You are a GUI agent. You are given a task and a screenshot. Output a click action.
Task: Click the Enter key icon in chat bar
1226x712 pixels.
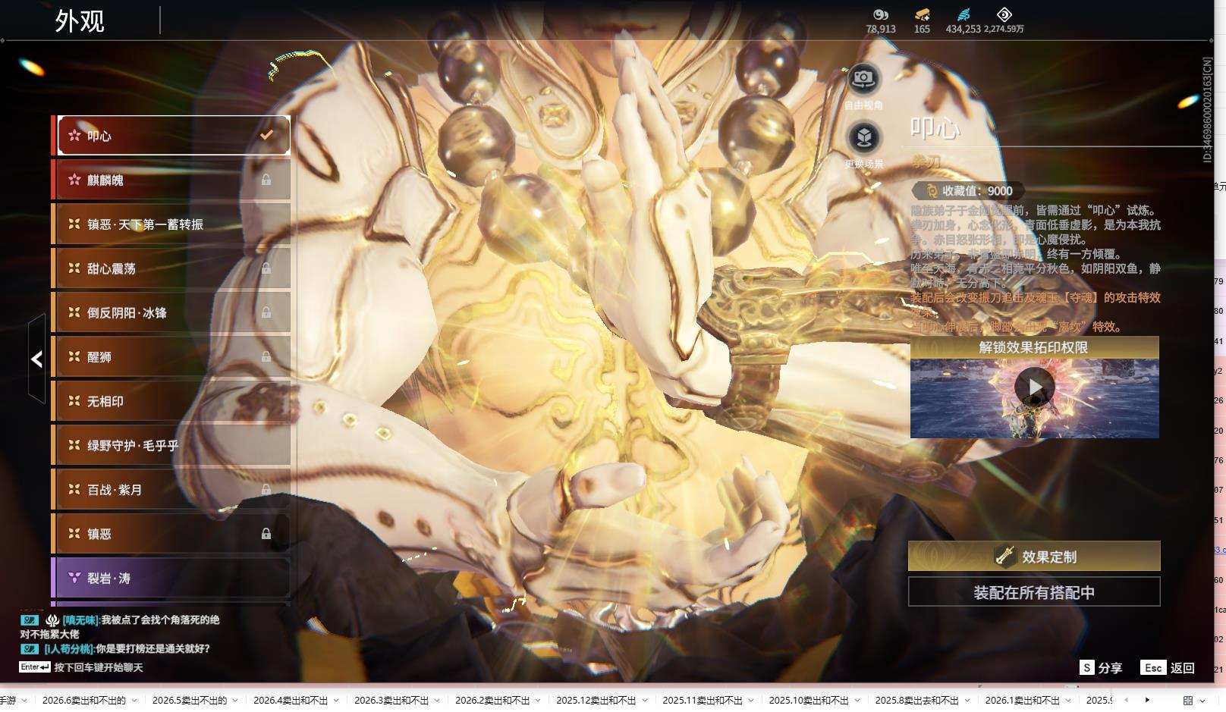(35, 667)
